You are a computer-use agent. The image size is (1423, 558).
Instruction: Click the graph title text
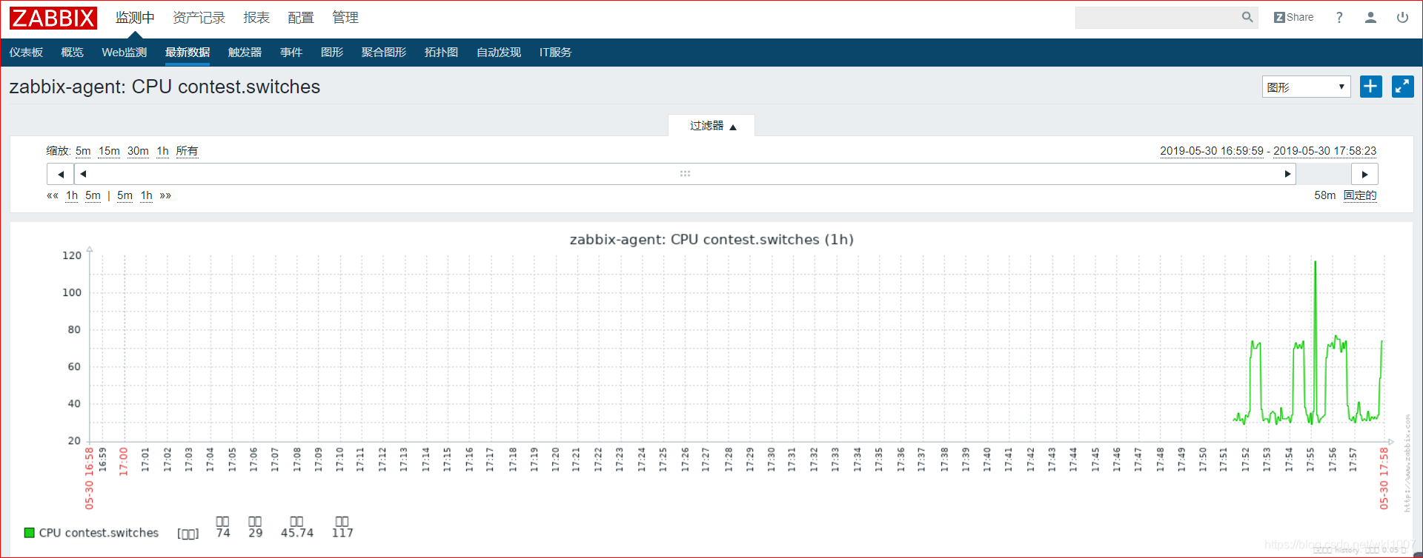pyautogui.click(x=711, y=240)
